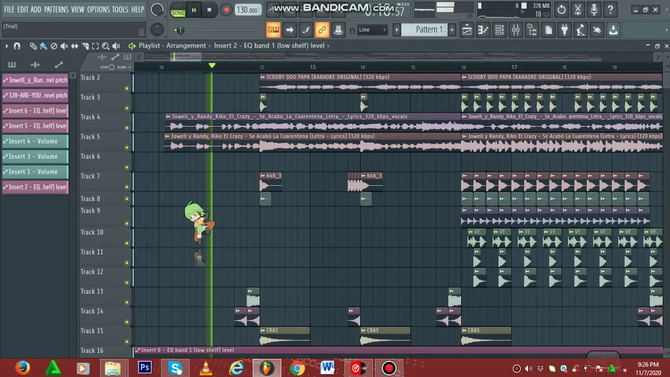Select the Select tool
Image resolution: width=670 pixels, height=377 pixels.
95,46
